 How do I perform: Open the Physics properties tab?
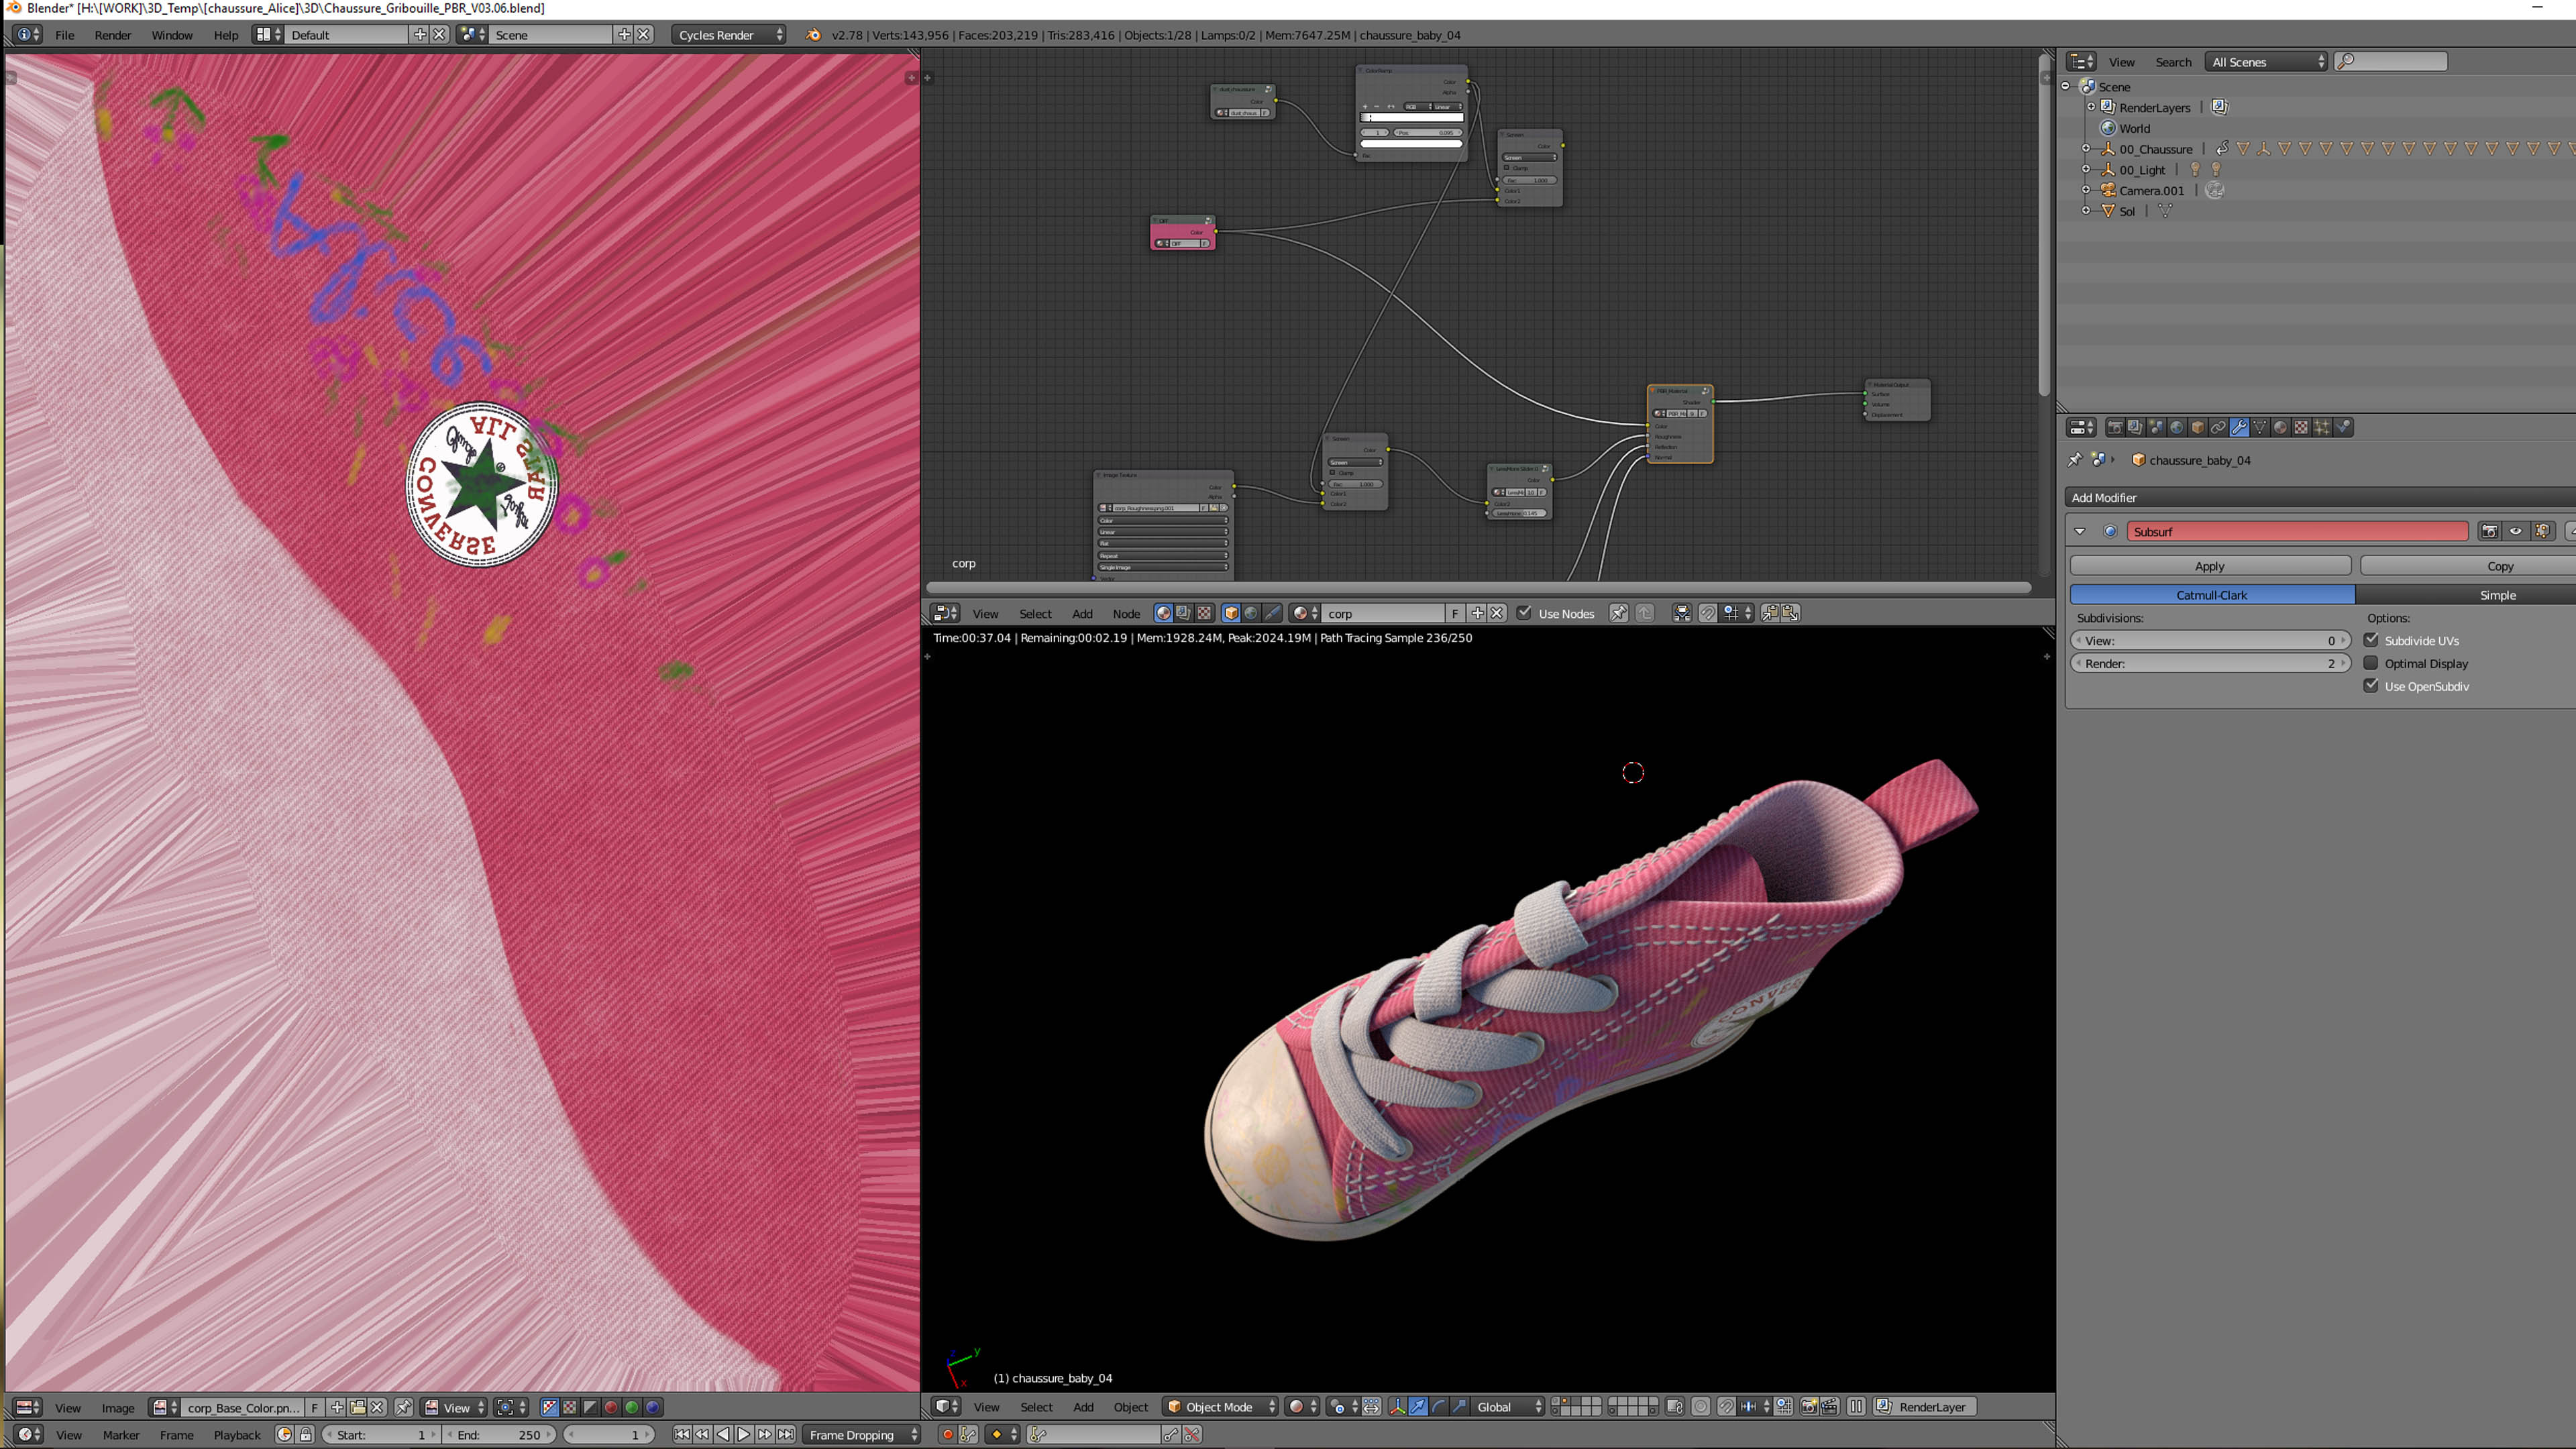pyautogui.click(x=2343, y=427)
